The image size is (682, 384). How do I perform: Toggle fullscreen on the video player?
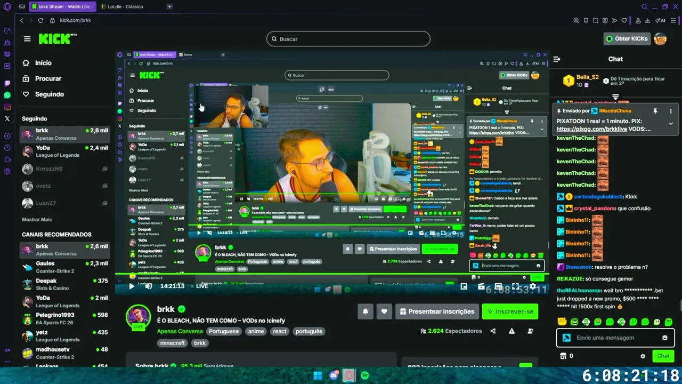[x=516, y=286]
